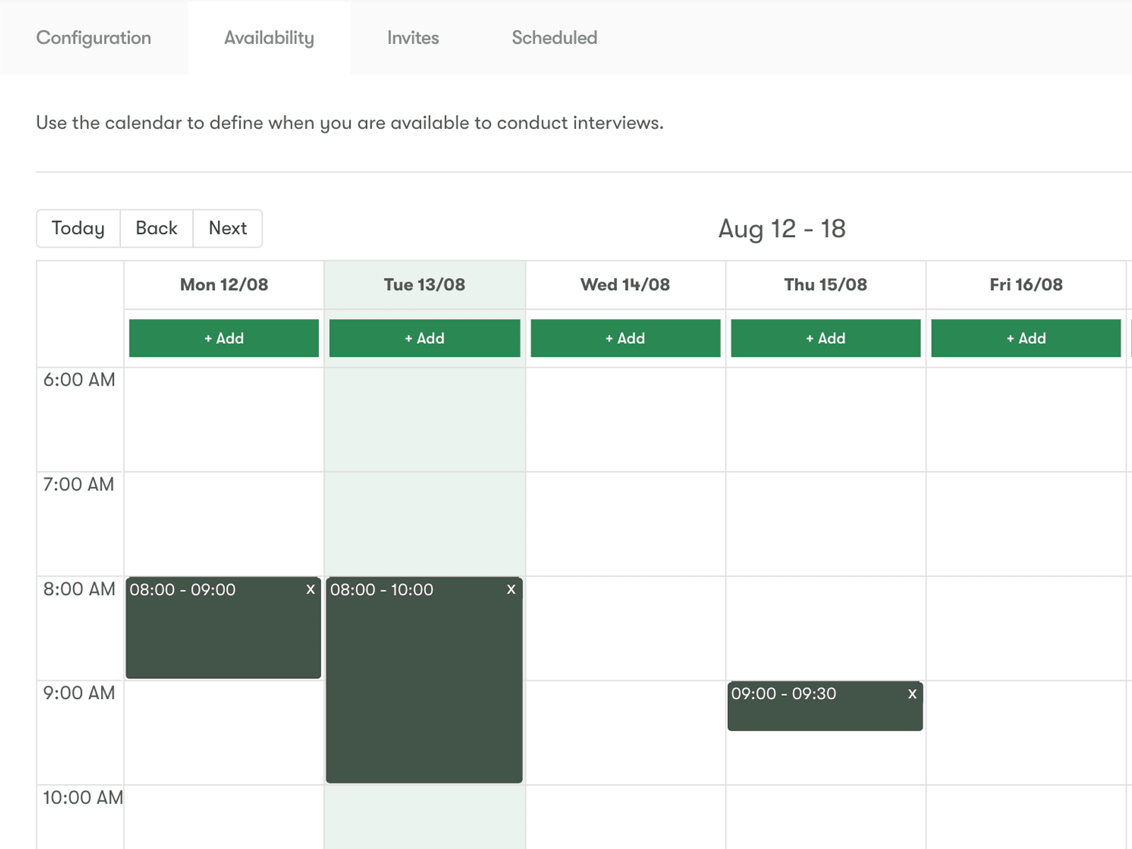The image size is (1132, 849).
Task: Remove the Tuesday 08:00 - 10:00 slot
Action: 511,589
